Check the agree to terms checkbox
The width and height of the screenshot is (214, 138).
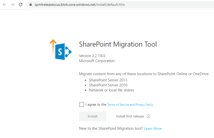click(x=82, y=104)
